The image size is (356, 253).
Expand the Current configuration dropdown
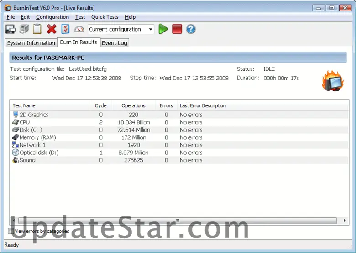[151, 29]
